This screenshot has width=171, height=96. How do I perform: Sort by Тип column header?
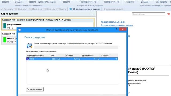[58, 56]
